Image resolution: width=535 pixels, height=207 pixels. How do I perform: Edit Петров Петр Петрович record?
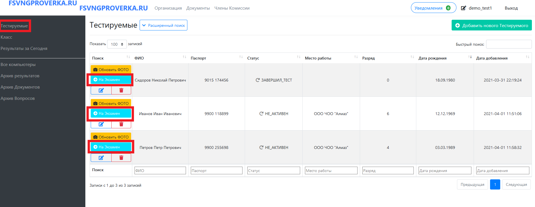tap(101, 158)
